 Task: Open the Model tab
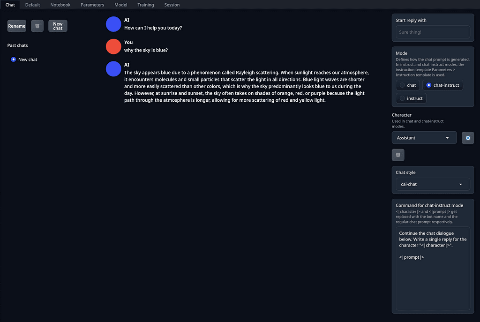coord(120,5)
